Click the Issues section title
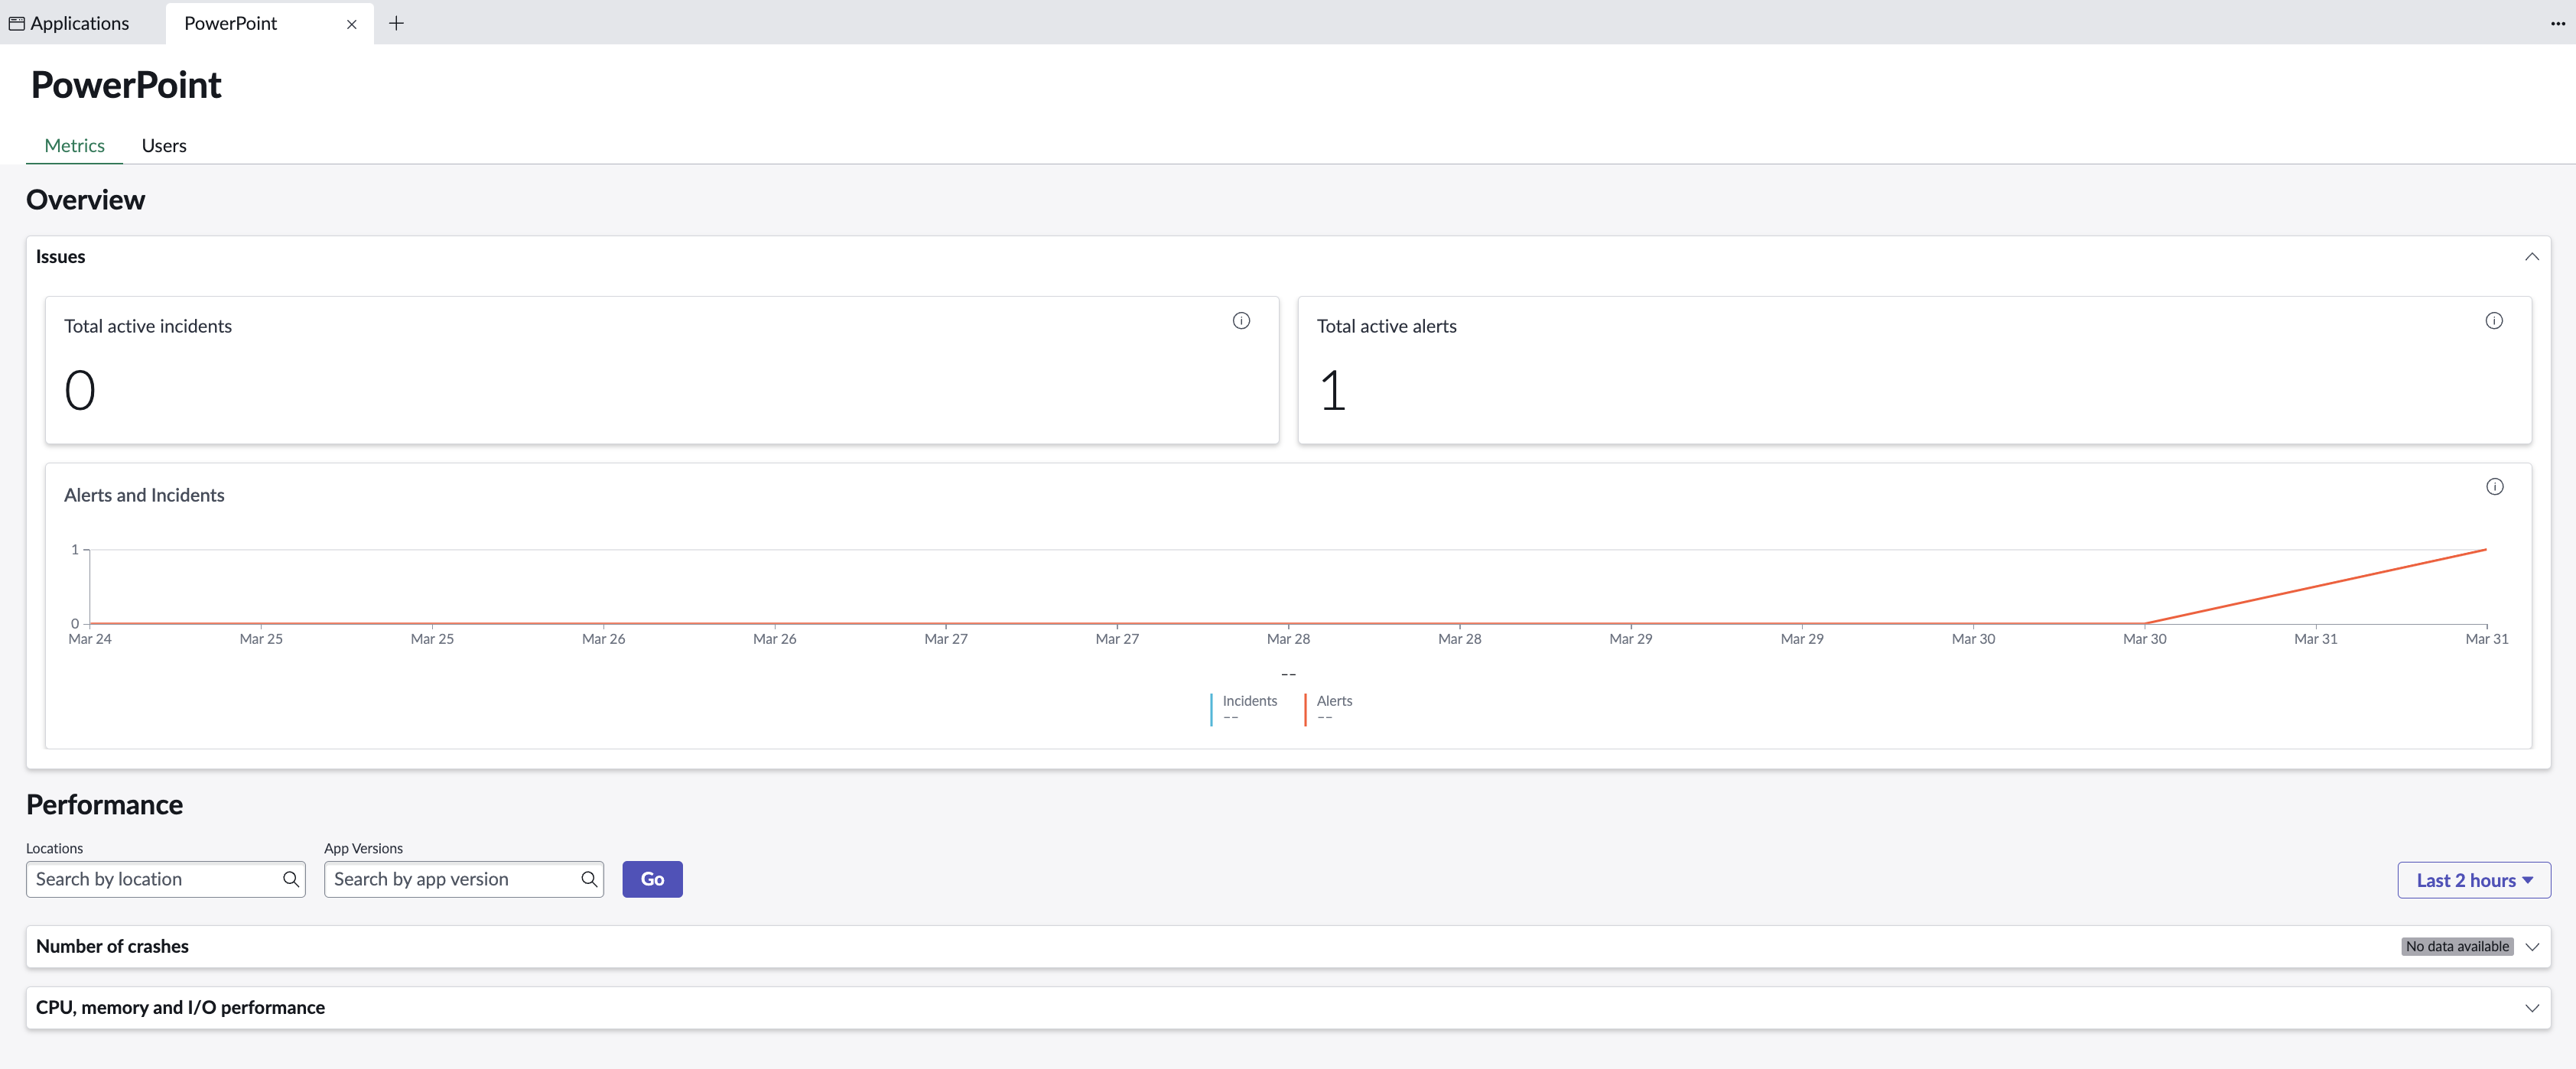Screen dimensions: 2576x1069 click(x=60, y=257)
